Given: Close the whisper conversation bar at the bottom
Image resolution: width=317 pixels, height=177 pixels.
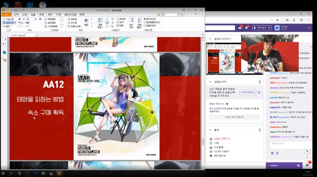Looking at the screenshot, I should point(298,165).
